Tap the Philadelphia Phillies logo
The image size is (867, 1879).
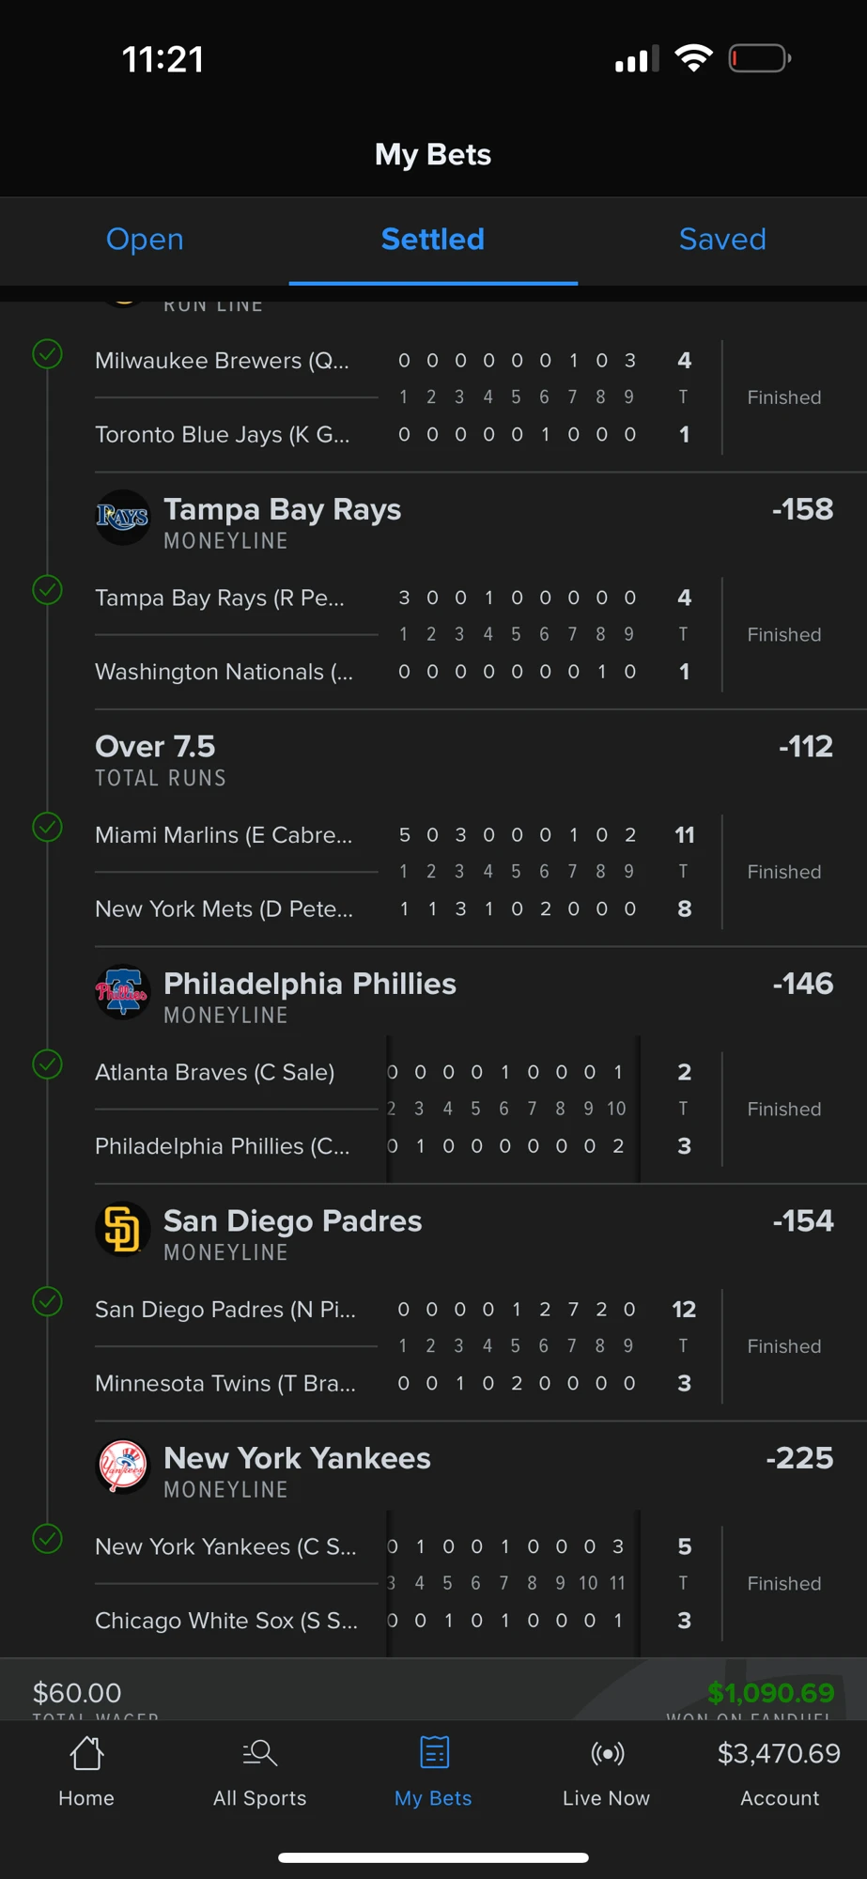pos(122,991)
